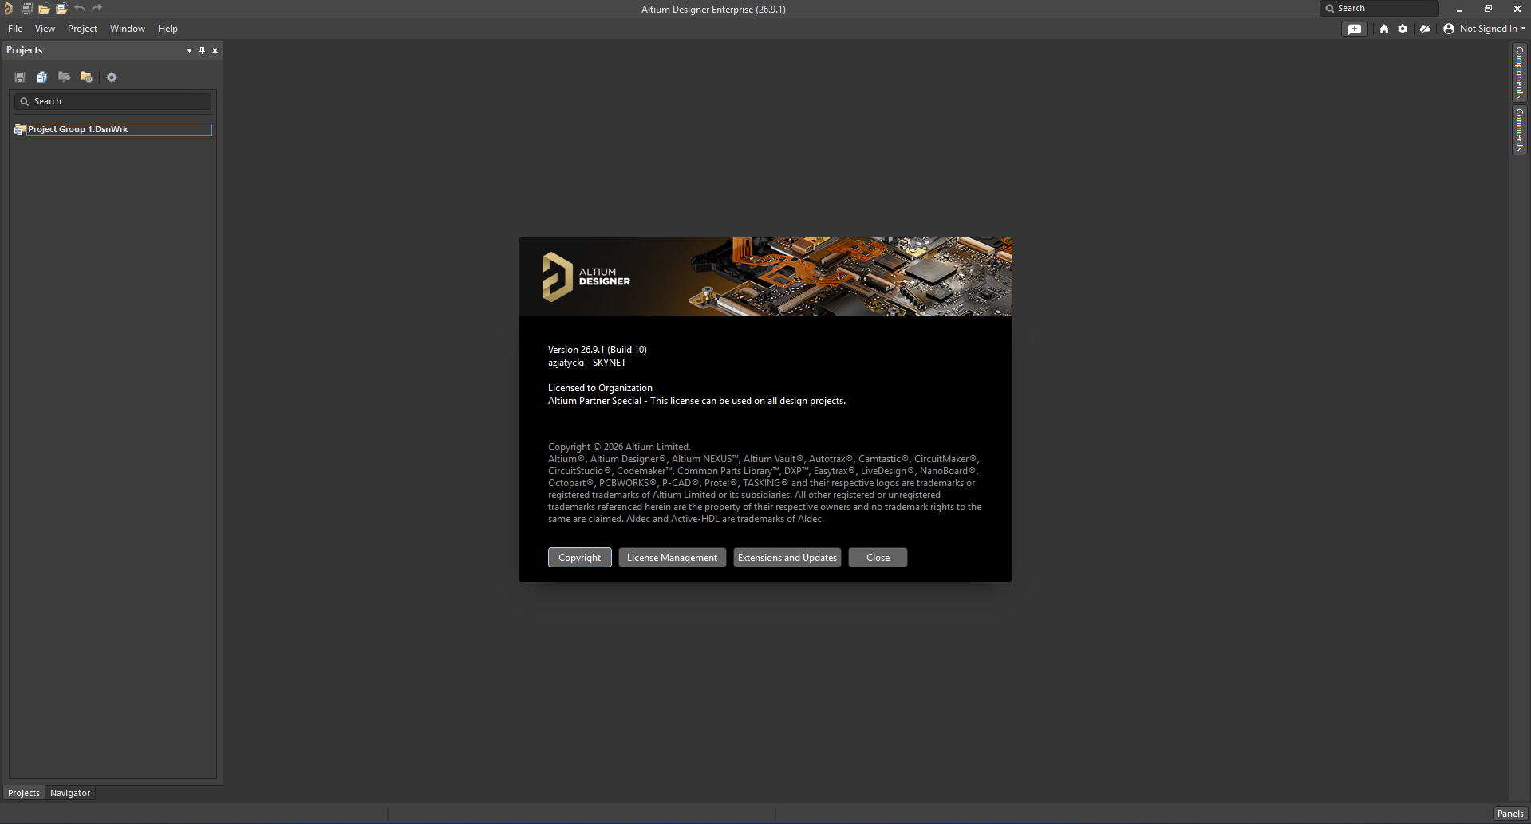Close the Projects panel
The width and height of the screenshot is (1531, 824).
click(x=215, y=50)
